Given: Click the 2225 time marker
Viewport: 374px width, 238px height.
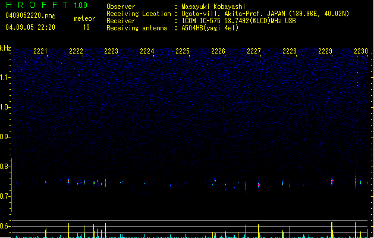Looking at the screenshot, I should 183,51.
